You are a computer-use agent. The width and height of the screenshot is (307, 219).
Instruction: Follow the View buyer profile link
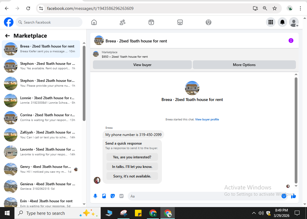click(207, 120)
